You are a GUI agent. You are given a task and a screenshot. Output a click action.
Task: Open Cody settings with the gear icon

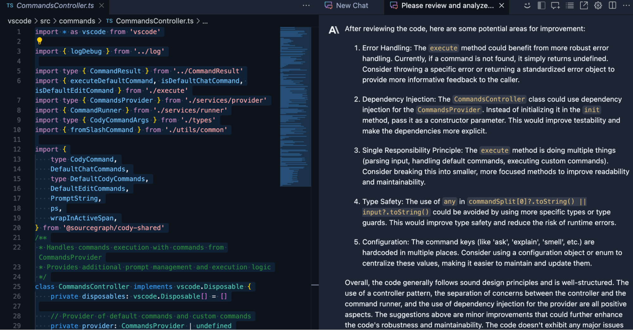pyautogui.click(x=598, y=6)
